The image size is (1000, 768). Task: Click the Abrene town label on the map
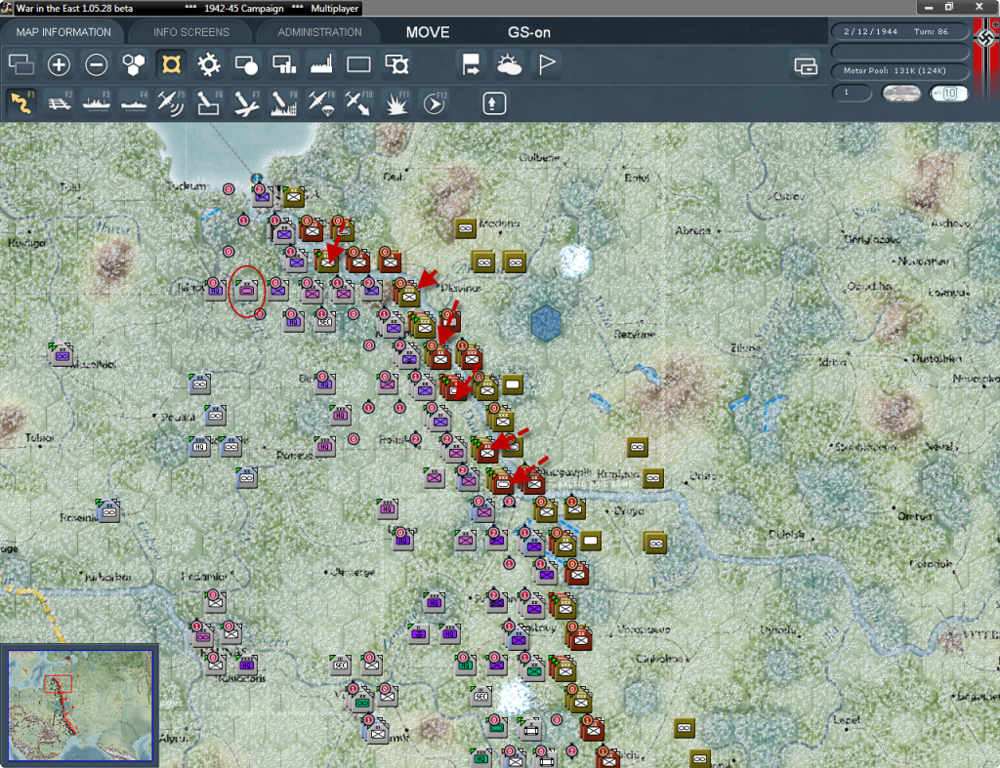[x=692, y=230]
